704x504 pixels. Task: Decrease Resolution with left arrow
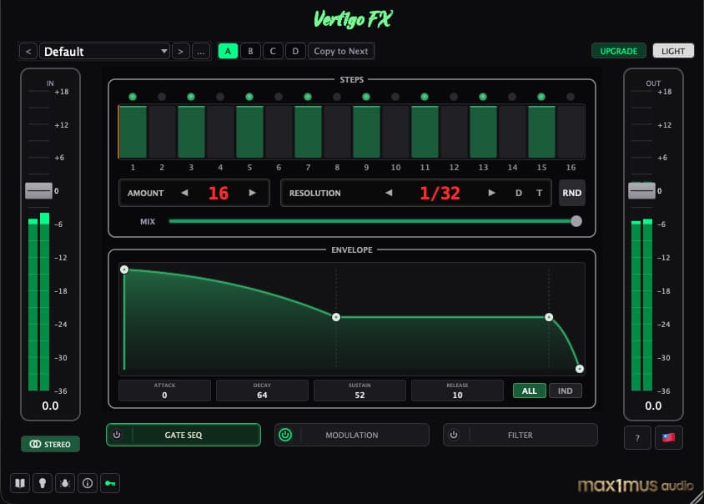point(389,193)
